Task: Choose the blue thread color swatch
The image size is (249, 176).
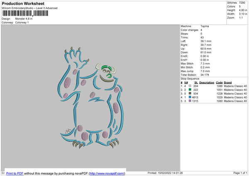Action: tap(190, 97)
